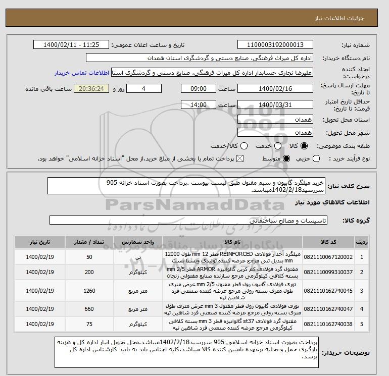The image size is (389, 376).
Task: Click the deadline time field 09:00
Action: pyautogui.click(x=198, y=88)
